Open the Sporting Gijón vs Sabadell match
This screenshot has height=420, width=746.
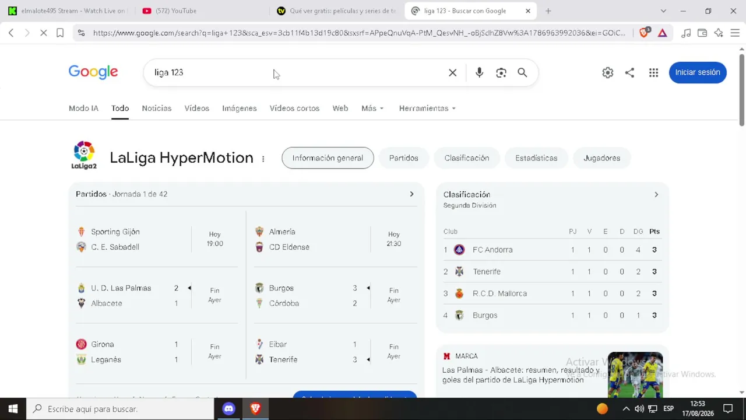[x=157, y=239]
